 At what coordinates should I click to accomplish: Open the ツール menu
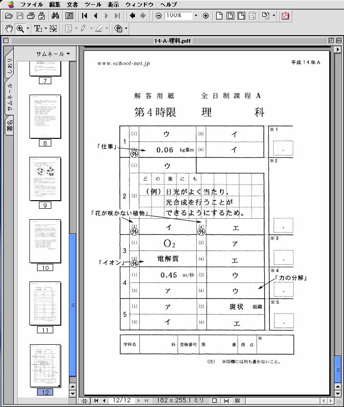(93, 4)
